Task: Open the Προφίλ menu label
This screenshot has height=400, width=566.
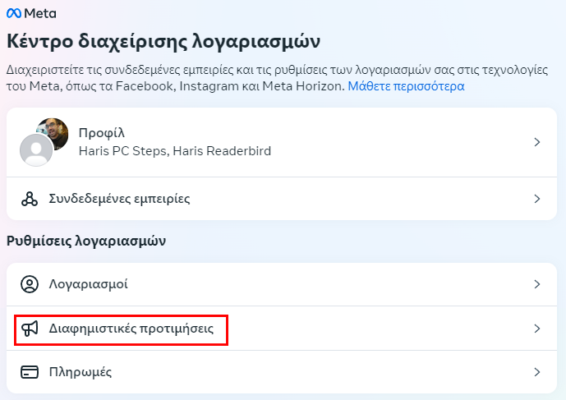Action: coord(102,133)
